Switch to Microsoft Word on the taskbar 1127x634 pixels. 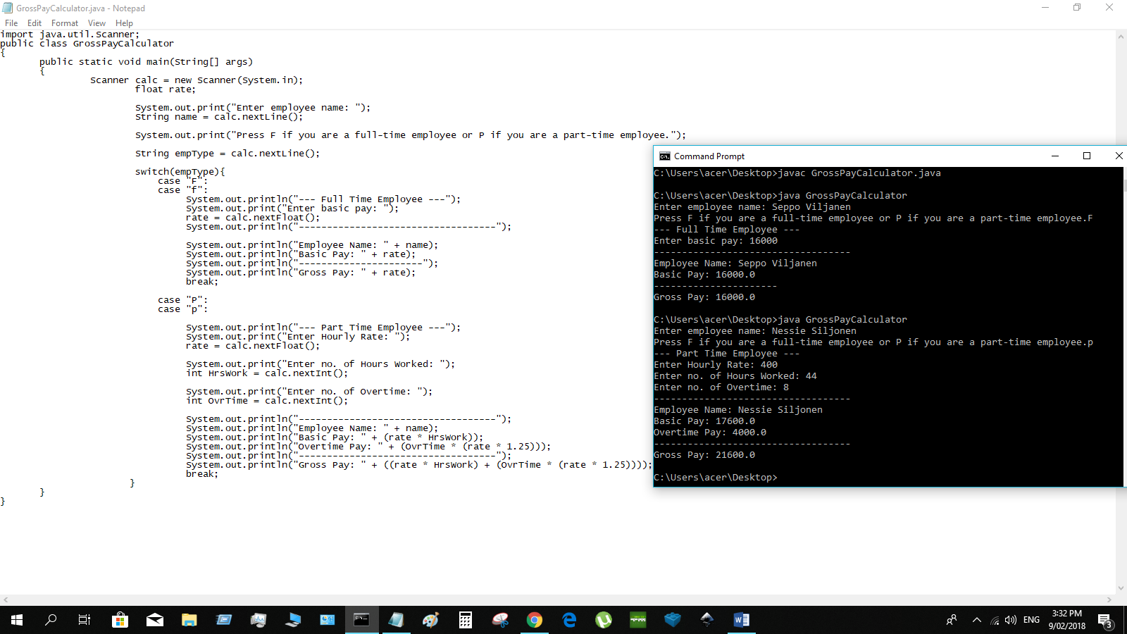coord(742,620)
